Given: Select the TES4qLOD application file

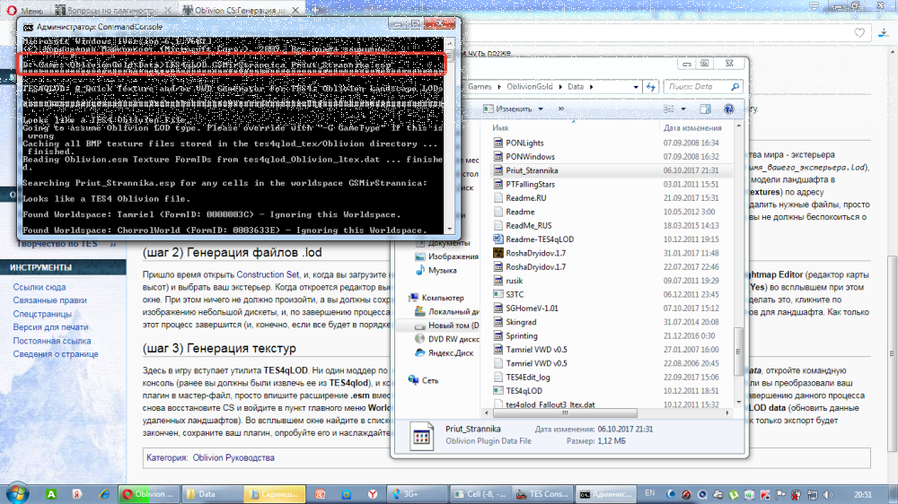Looking at the screenshot, I should pyautogui.click(x=524, y=391).
